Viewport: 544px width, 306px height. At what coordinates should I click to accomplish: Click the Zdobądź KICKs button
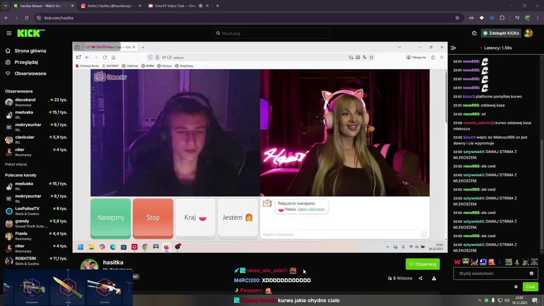tap(501, 33)
